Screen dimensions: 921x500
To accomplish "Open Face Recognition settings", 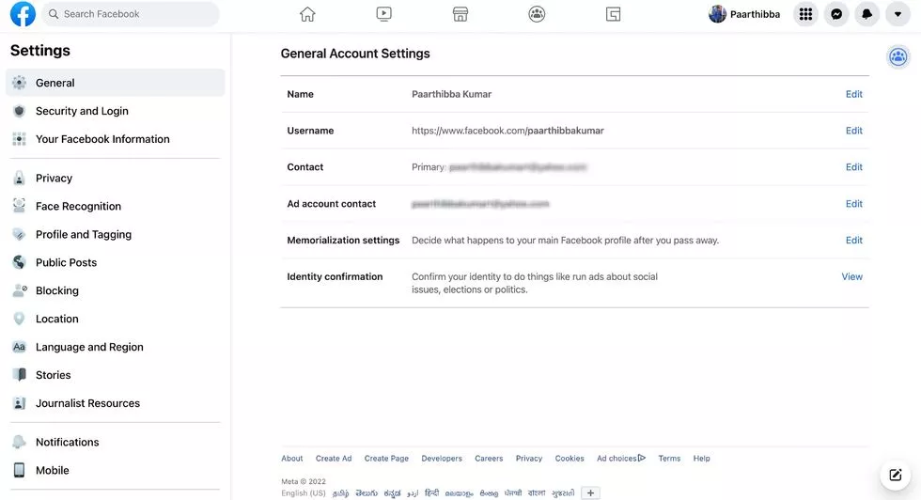I will pos(115,206).
